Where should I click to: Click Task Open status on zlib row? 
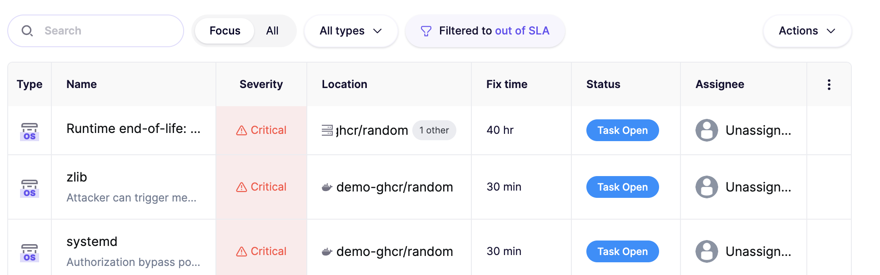click(x=622, y=187)
